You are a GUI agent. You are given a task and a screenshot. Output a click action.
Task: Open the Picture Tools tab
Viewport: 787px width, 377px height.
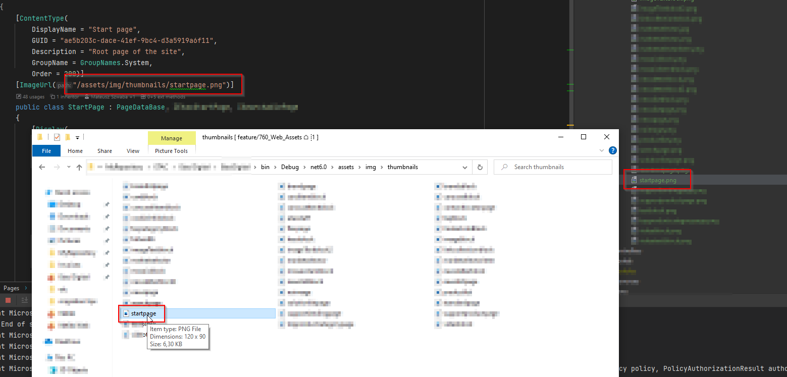[171, 150]
